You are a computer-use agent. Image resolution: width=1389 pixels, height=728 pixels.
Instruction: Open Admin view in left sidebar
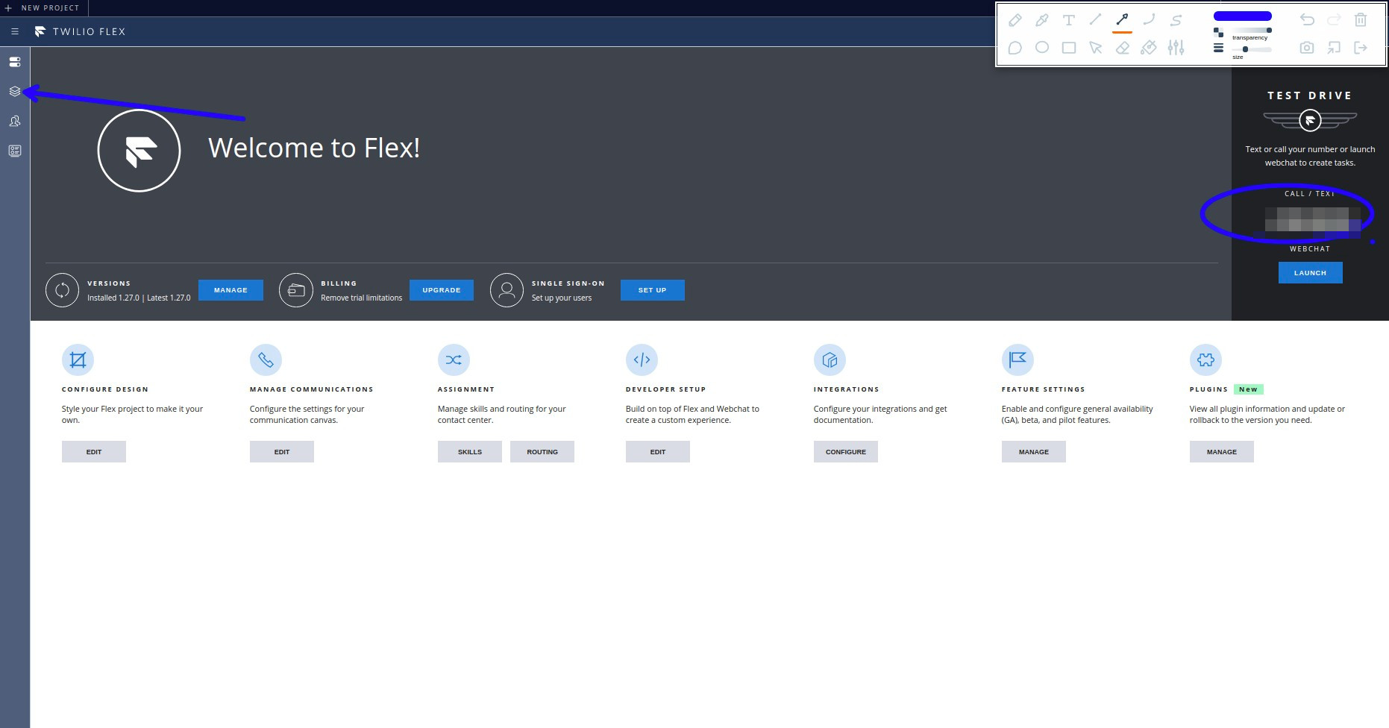tap(15, 62)
